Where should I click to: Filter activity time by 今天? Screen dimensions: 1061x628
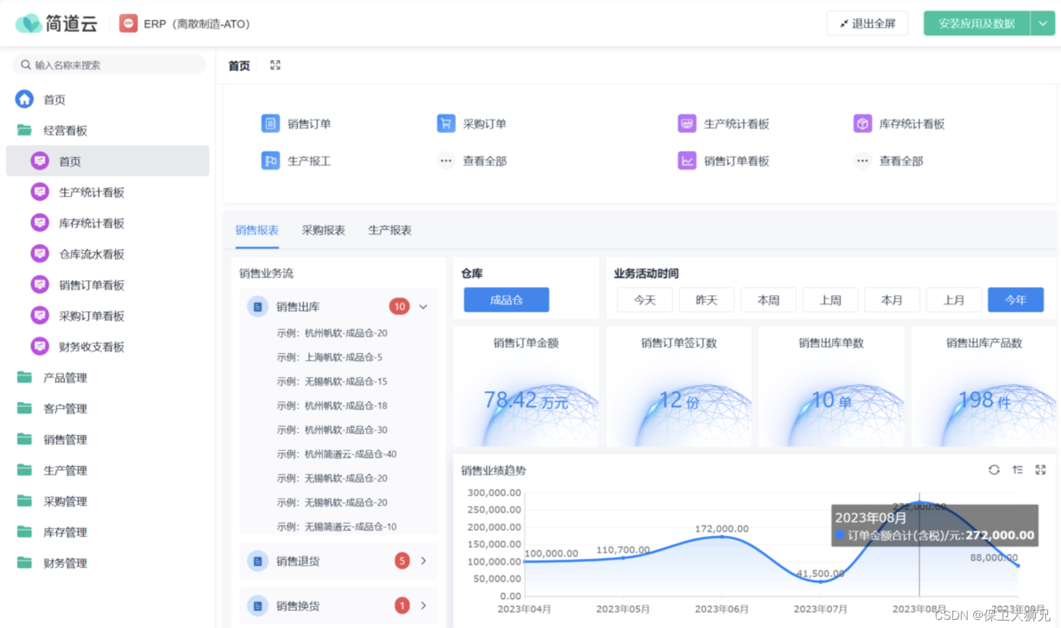(x=645, y=300)
